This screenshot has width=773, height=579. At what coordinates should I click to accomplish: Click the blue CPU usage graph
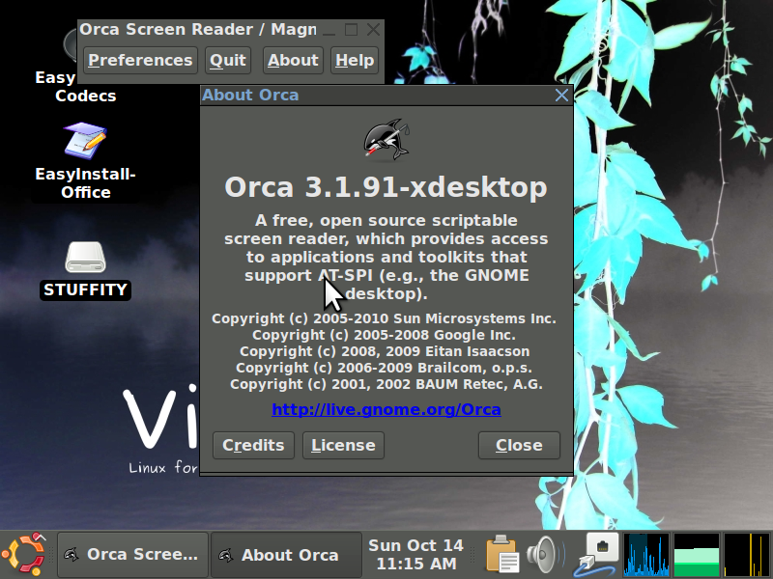646,554
